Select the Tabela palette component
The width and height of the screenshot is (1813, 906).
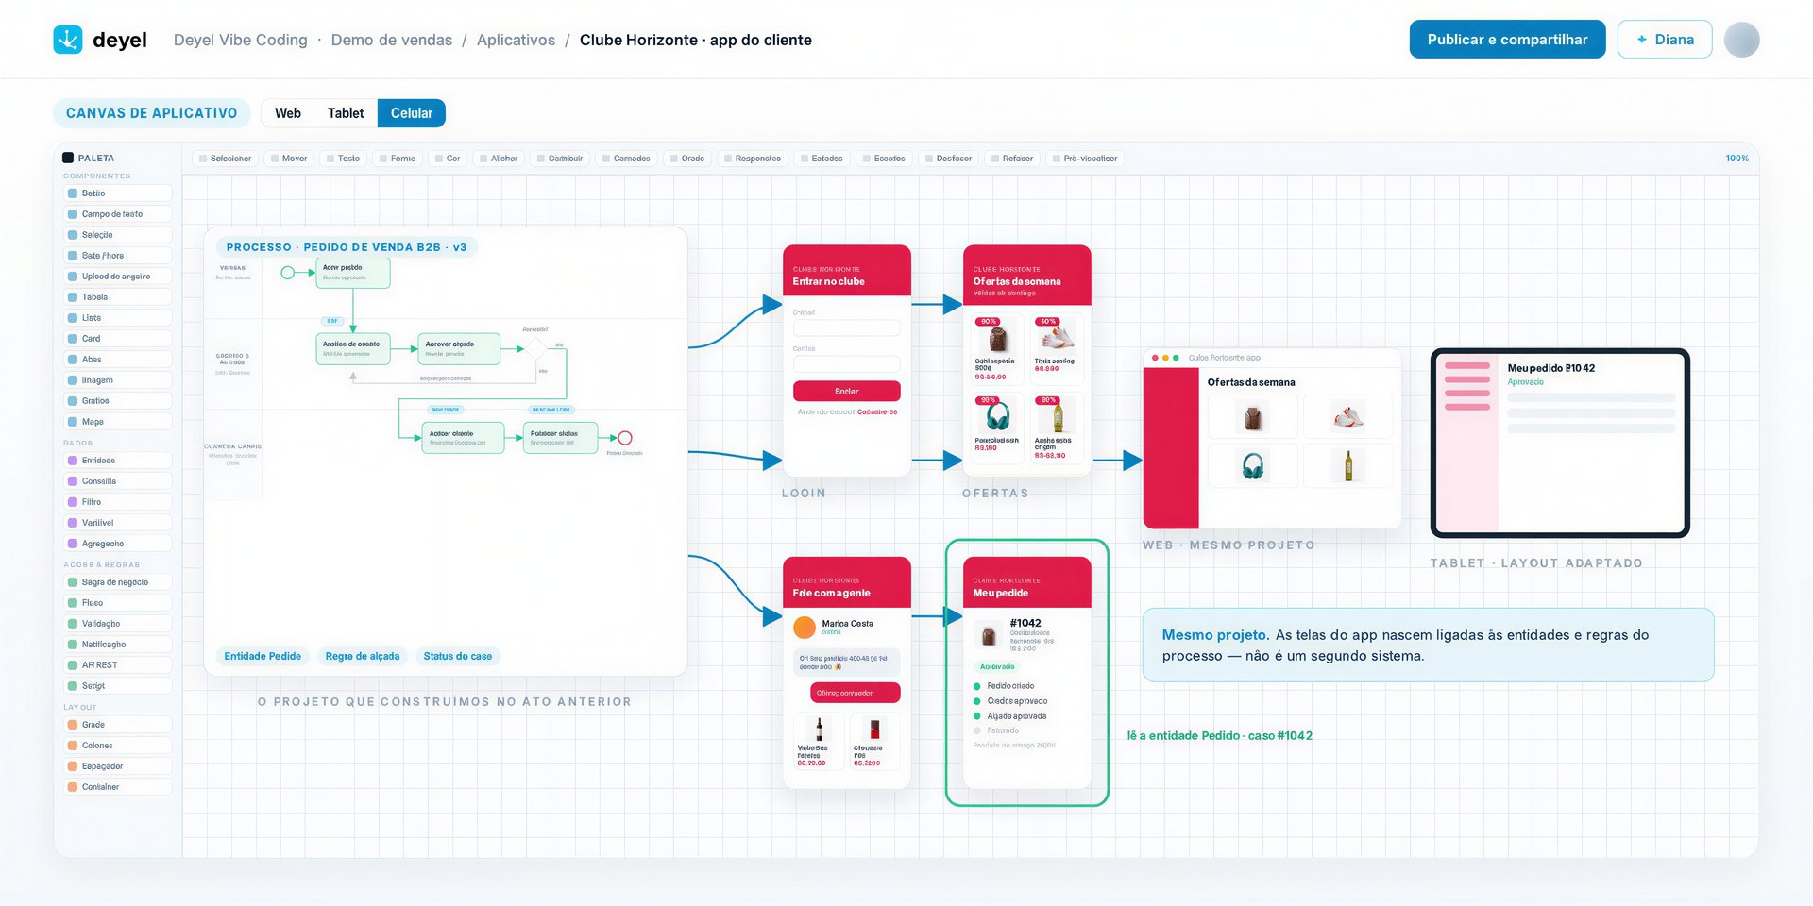tap(118, 297)
